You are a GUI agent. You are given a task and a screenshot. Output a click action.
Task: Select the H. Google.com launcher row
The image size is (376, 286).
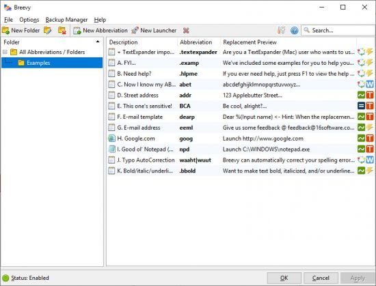point(241,139)
